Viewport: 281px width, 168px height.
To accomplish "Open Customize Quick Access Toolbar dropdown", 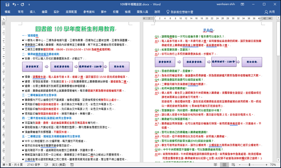I will click(x=29, y=5).
